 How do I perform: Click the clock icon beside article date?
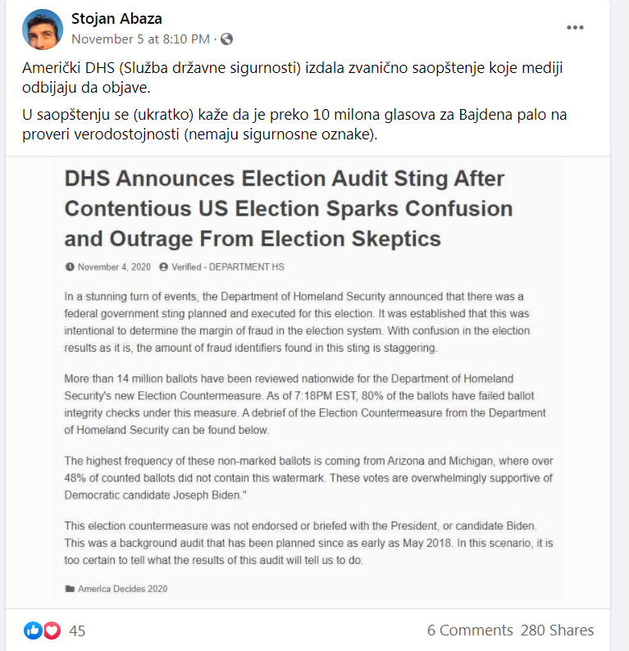[x=69, y=266]
